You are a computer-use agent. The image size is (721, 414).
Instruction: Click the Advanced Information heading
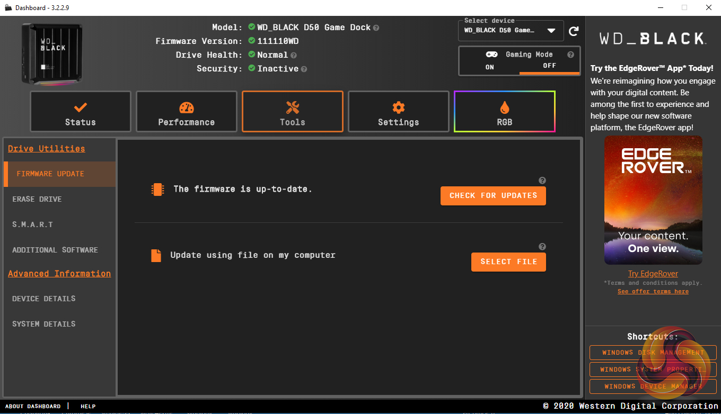pos(59,274)
